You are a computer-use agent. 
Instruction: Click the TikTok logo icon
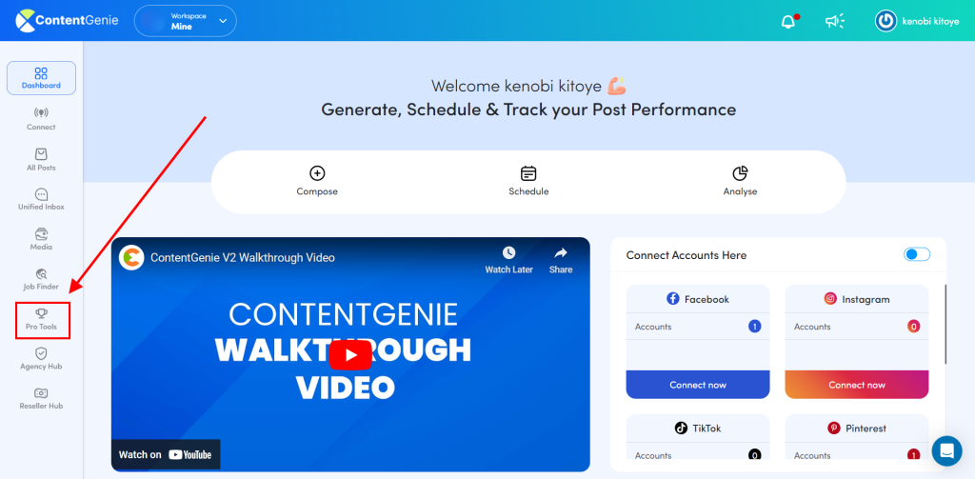point(681,428)
